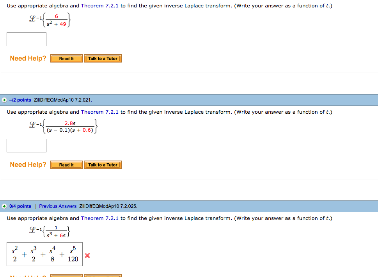The image size is (378, 277).
Task: Click the partially visible Read It button at bottom
Action: pos(66,275)
